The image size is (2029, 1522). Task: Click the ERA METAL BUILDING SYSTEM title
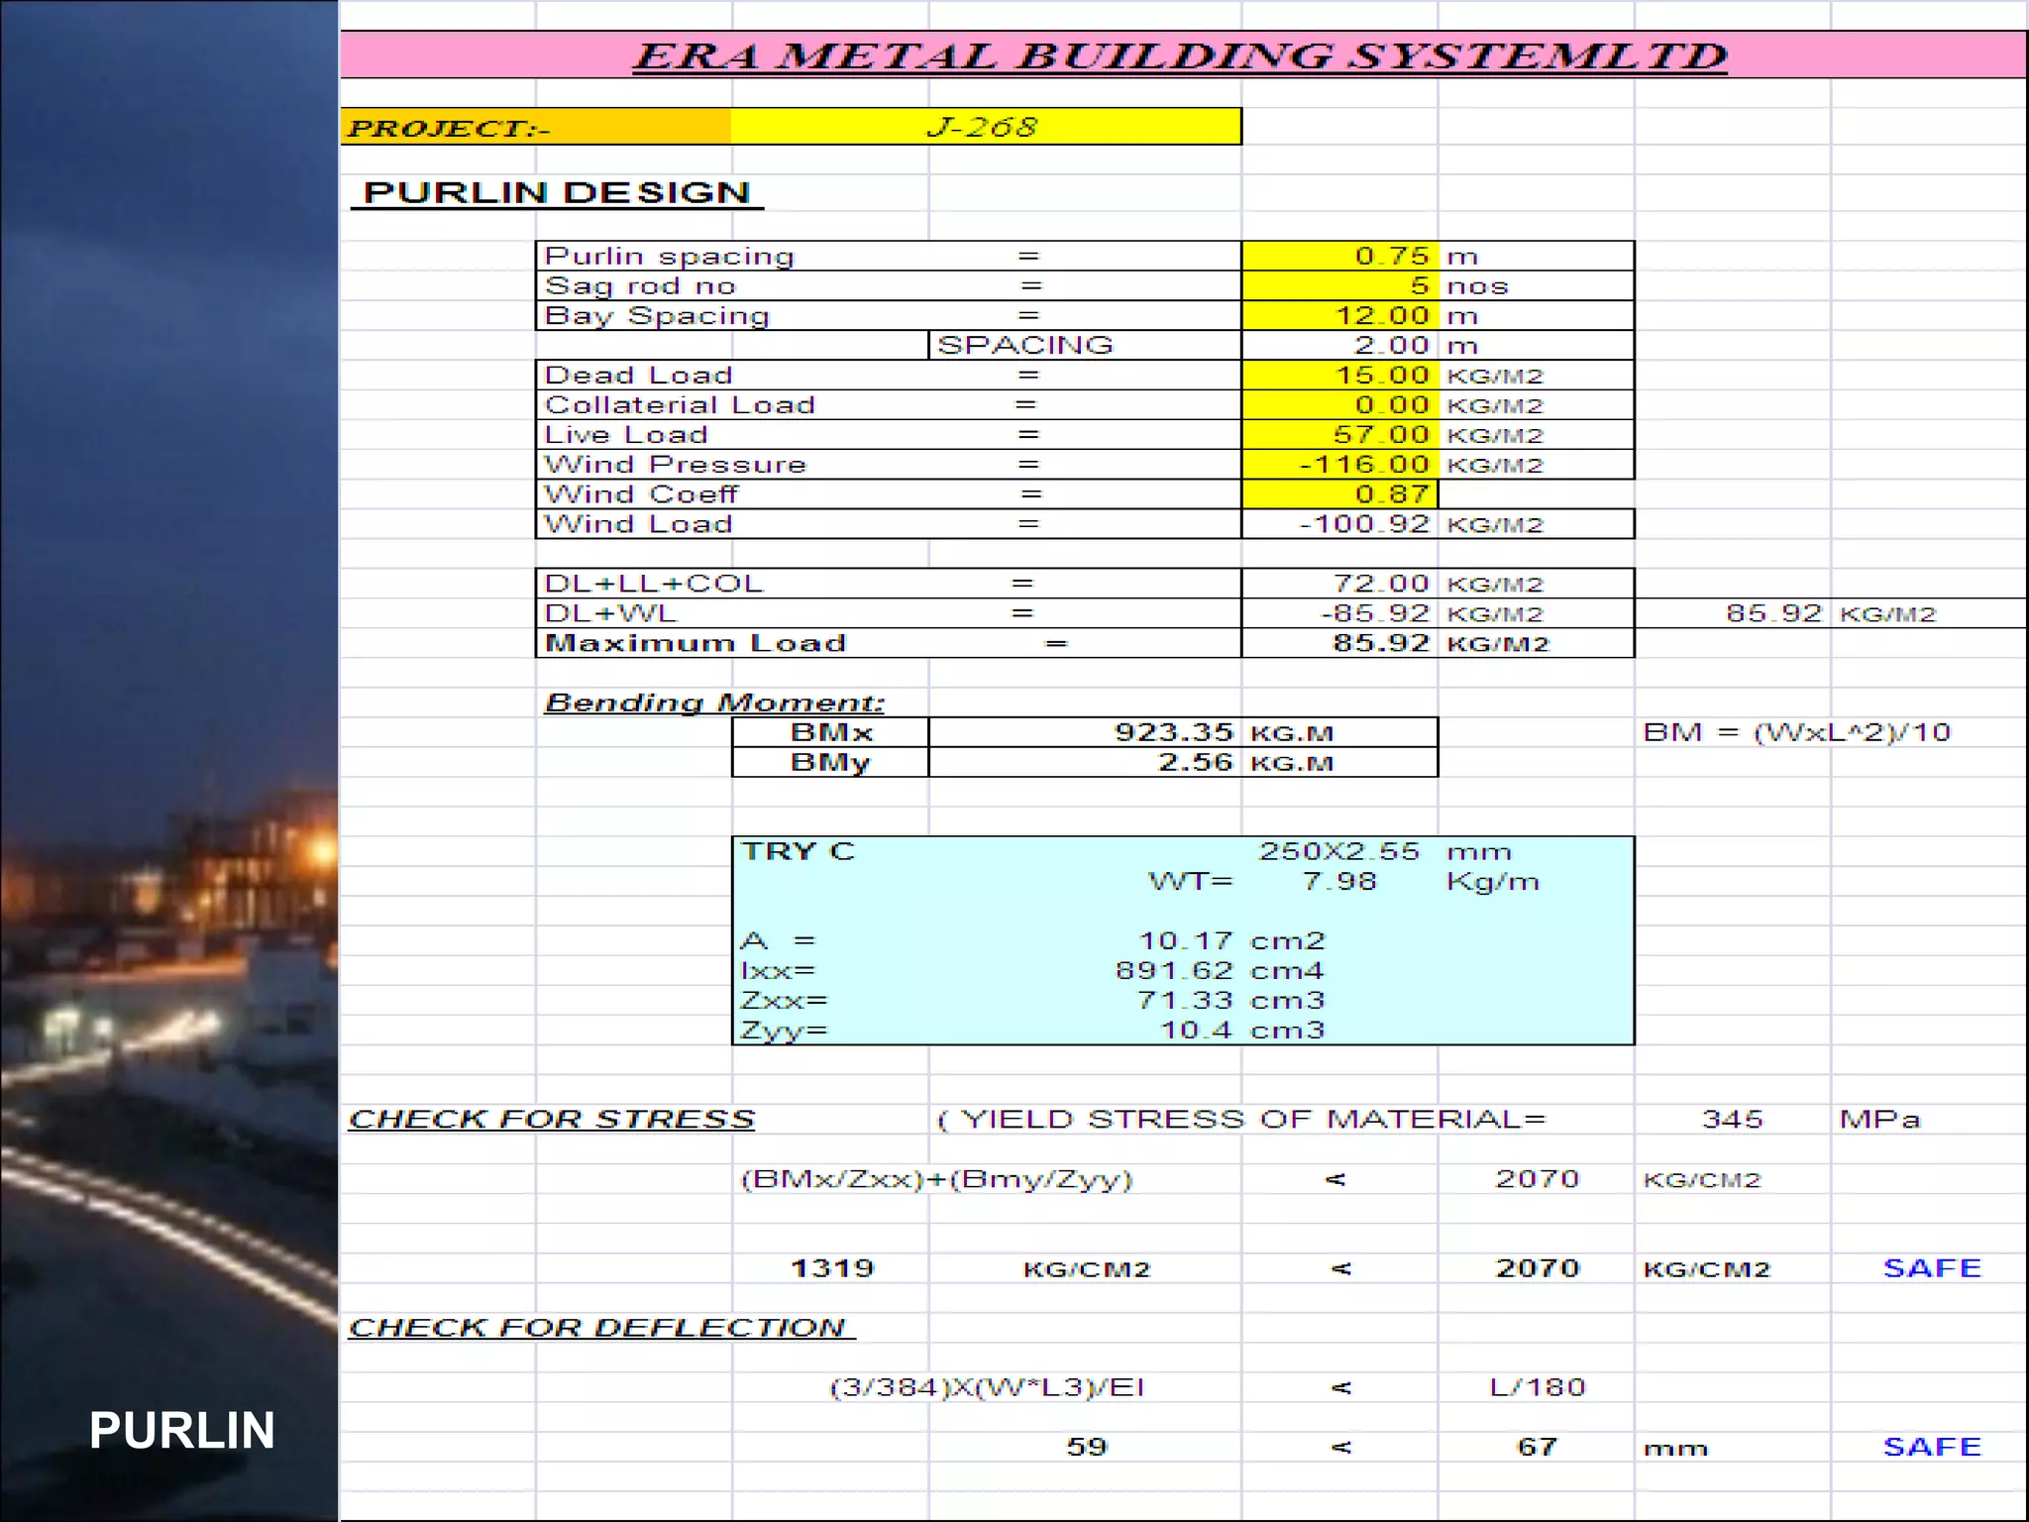(x=1181, y=55)
